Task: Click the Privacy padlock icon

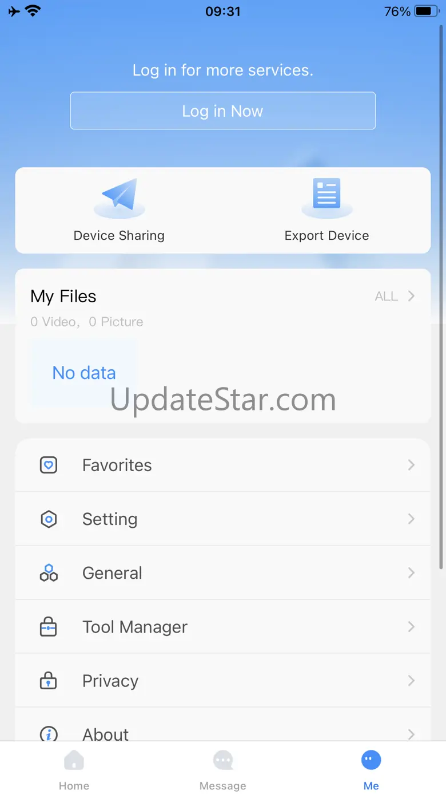Action: pyautogui.click(x=49, y=681)
